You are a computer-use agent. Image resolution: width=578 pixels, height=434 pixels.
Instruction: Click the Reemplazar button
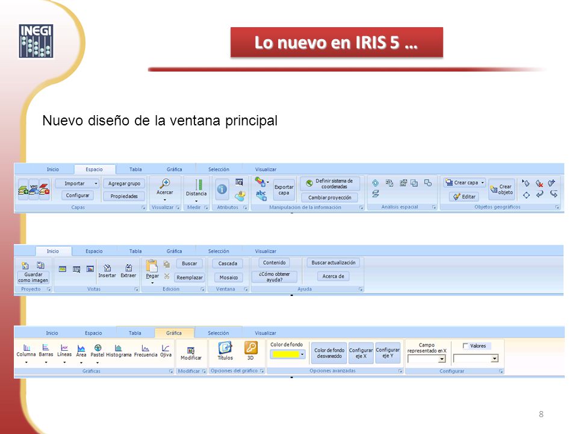190,277
